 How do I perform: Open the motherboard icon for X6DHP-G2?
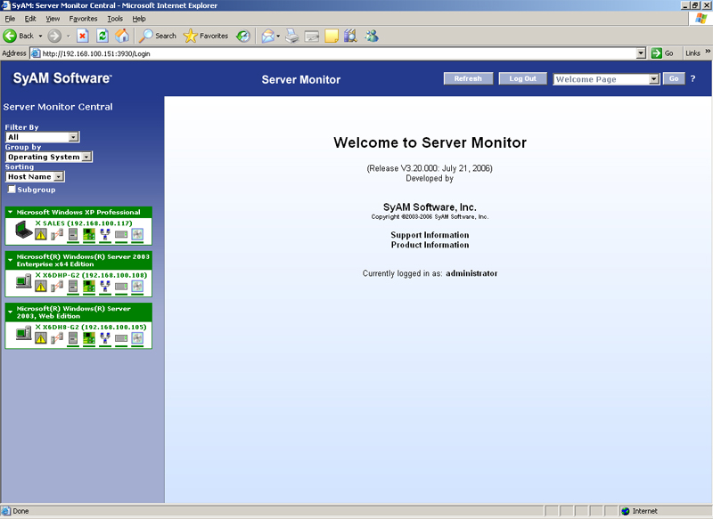click(x=88, y=287)
